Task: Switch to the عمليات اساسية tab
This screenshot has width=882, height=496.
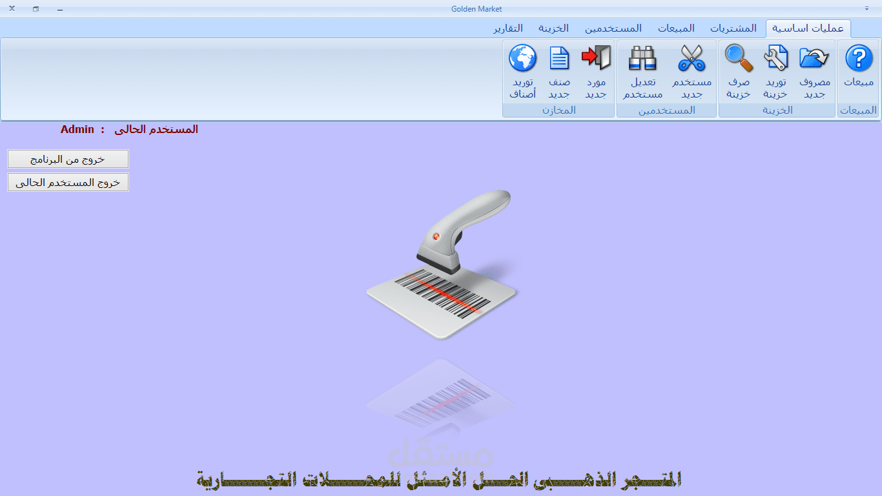Action: tap(808, 28)
